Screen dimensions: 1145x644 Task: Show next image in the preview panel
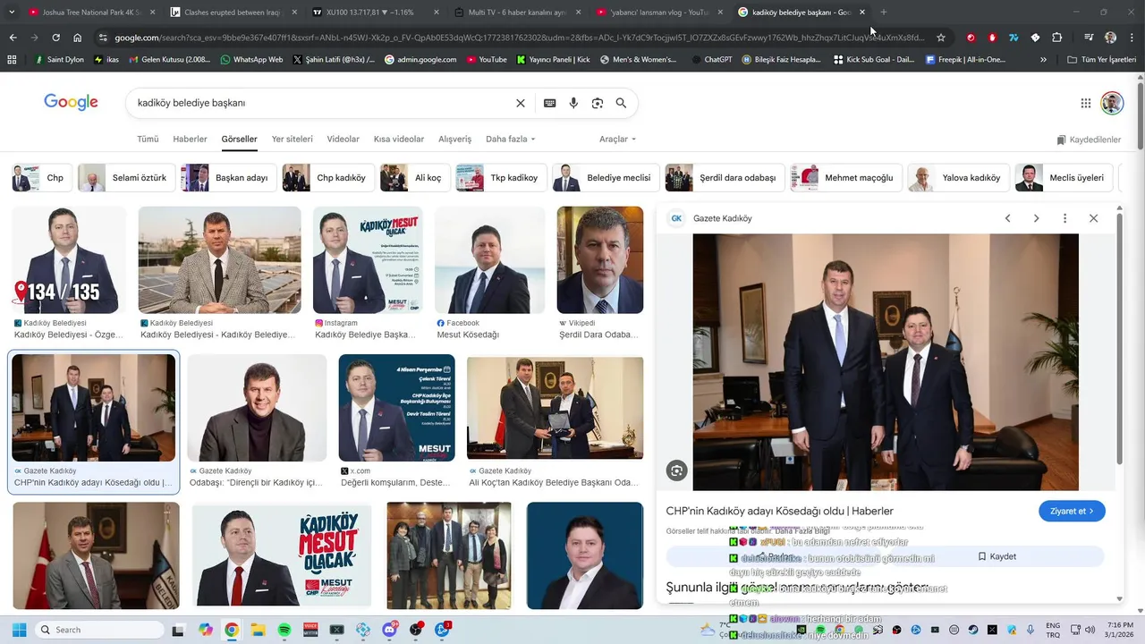coord(1037,218)
